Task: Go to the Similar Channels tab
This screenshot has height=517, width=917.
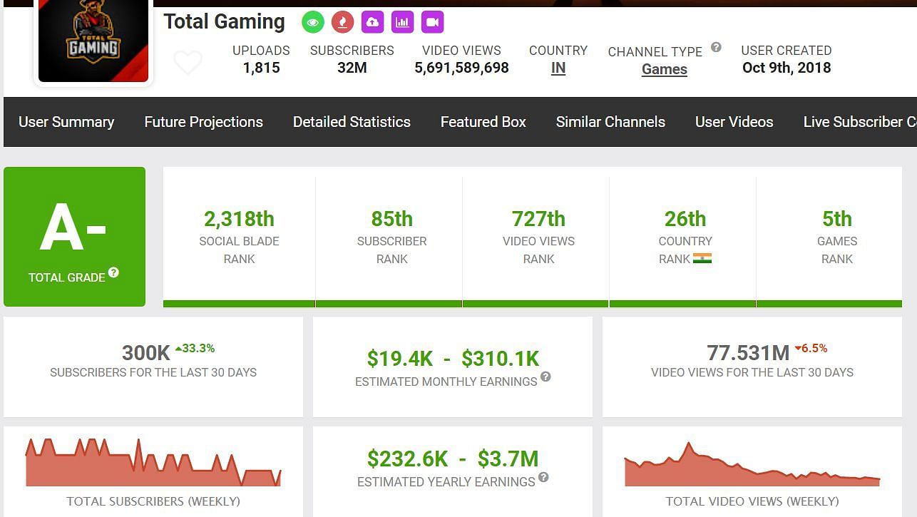Action: 610,122
